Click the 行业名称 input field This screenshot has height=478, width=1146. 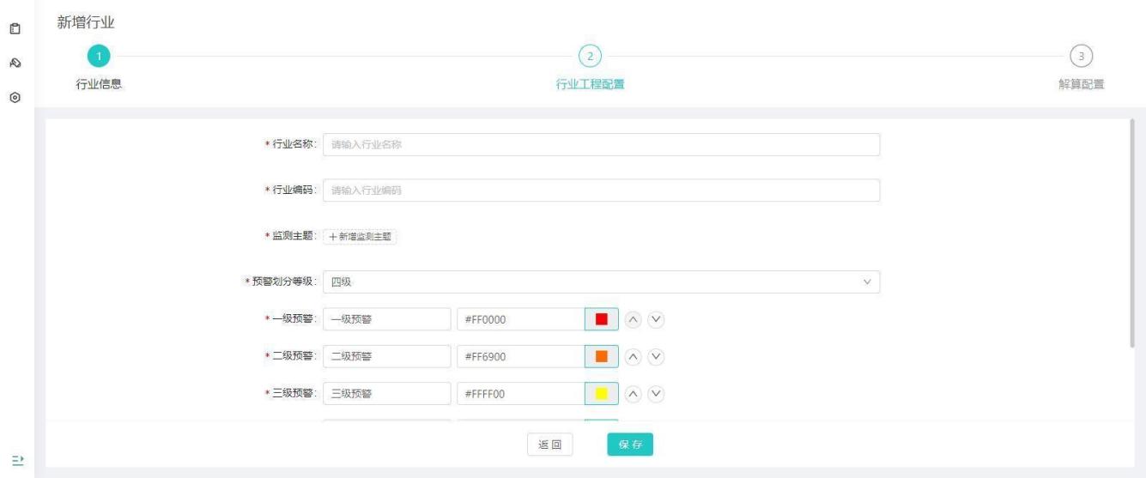coord(601,145)
